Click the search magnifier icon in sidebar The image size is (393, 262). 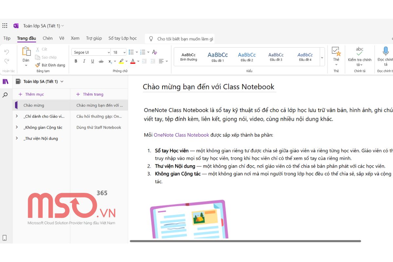click(x=5, y=95)
